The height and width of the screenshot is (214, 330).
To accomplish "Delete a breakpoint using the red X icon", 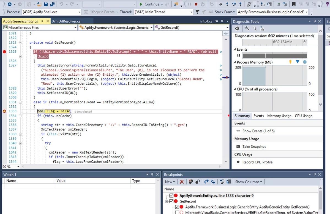I will point(182,182).
